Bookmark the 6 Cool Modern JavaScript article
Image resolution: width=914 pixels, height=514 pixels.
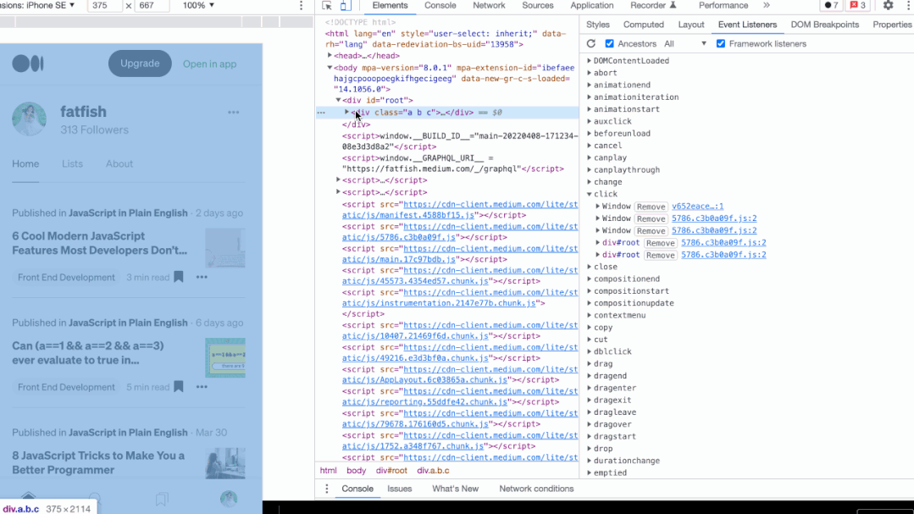pyautogui.click(x=179, y=277)
